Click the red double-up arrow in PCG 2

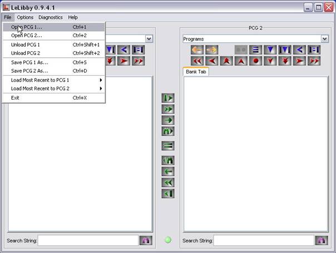(x=226, y=61)
